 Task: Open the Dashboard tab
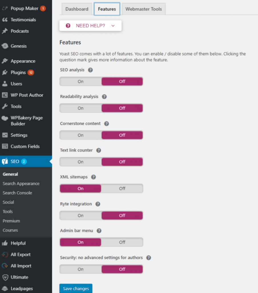[x=77, y=9]
